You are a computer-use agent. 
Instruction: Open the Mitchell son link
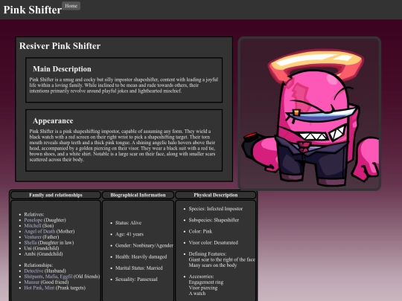(33, 225)
